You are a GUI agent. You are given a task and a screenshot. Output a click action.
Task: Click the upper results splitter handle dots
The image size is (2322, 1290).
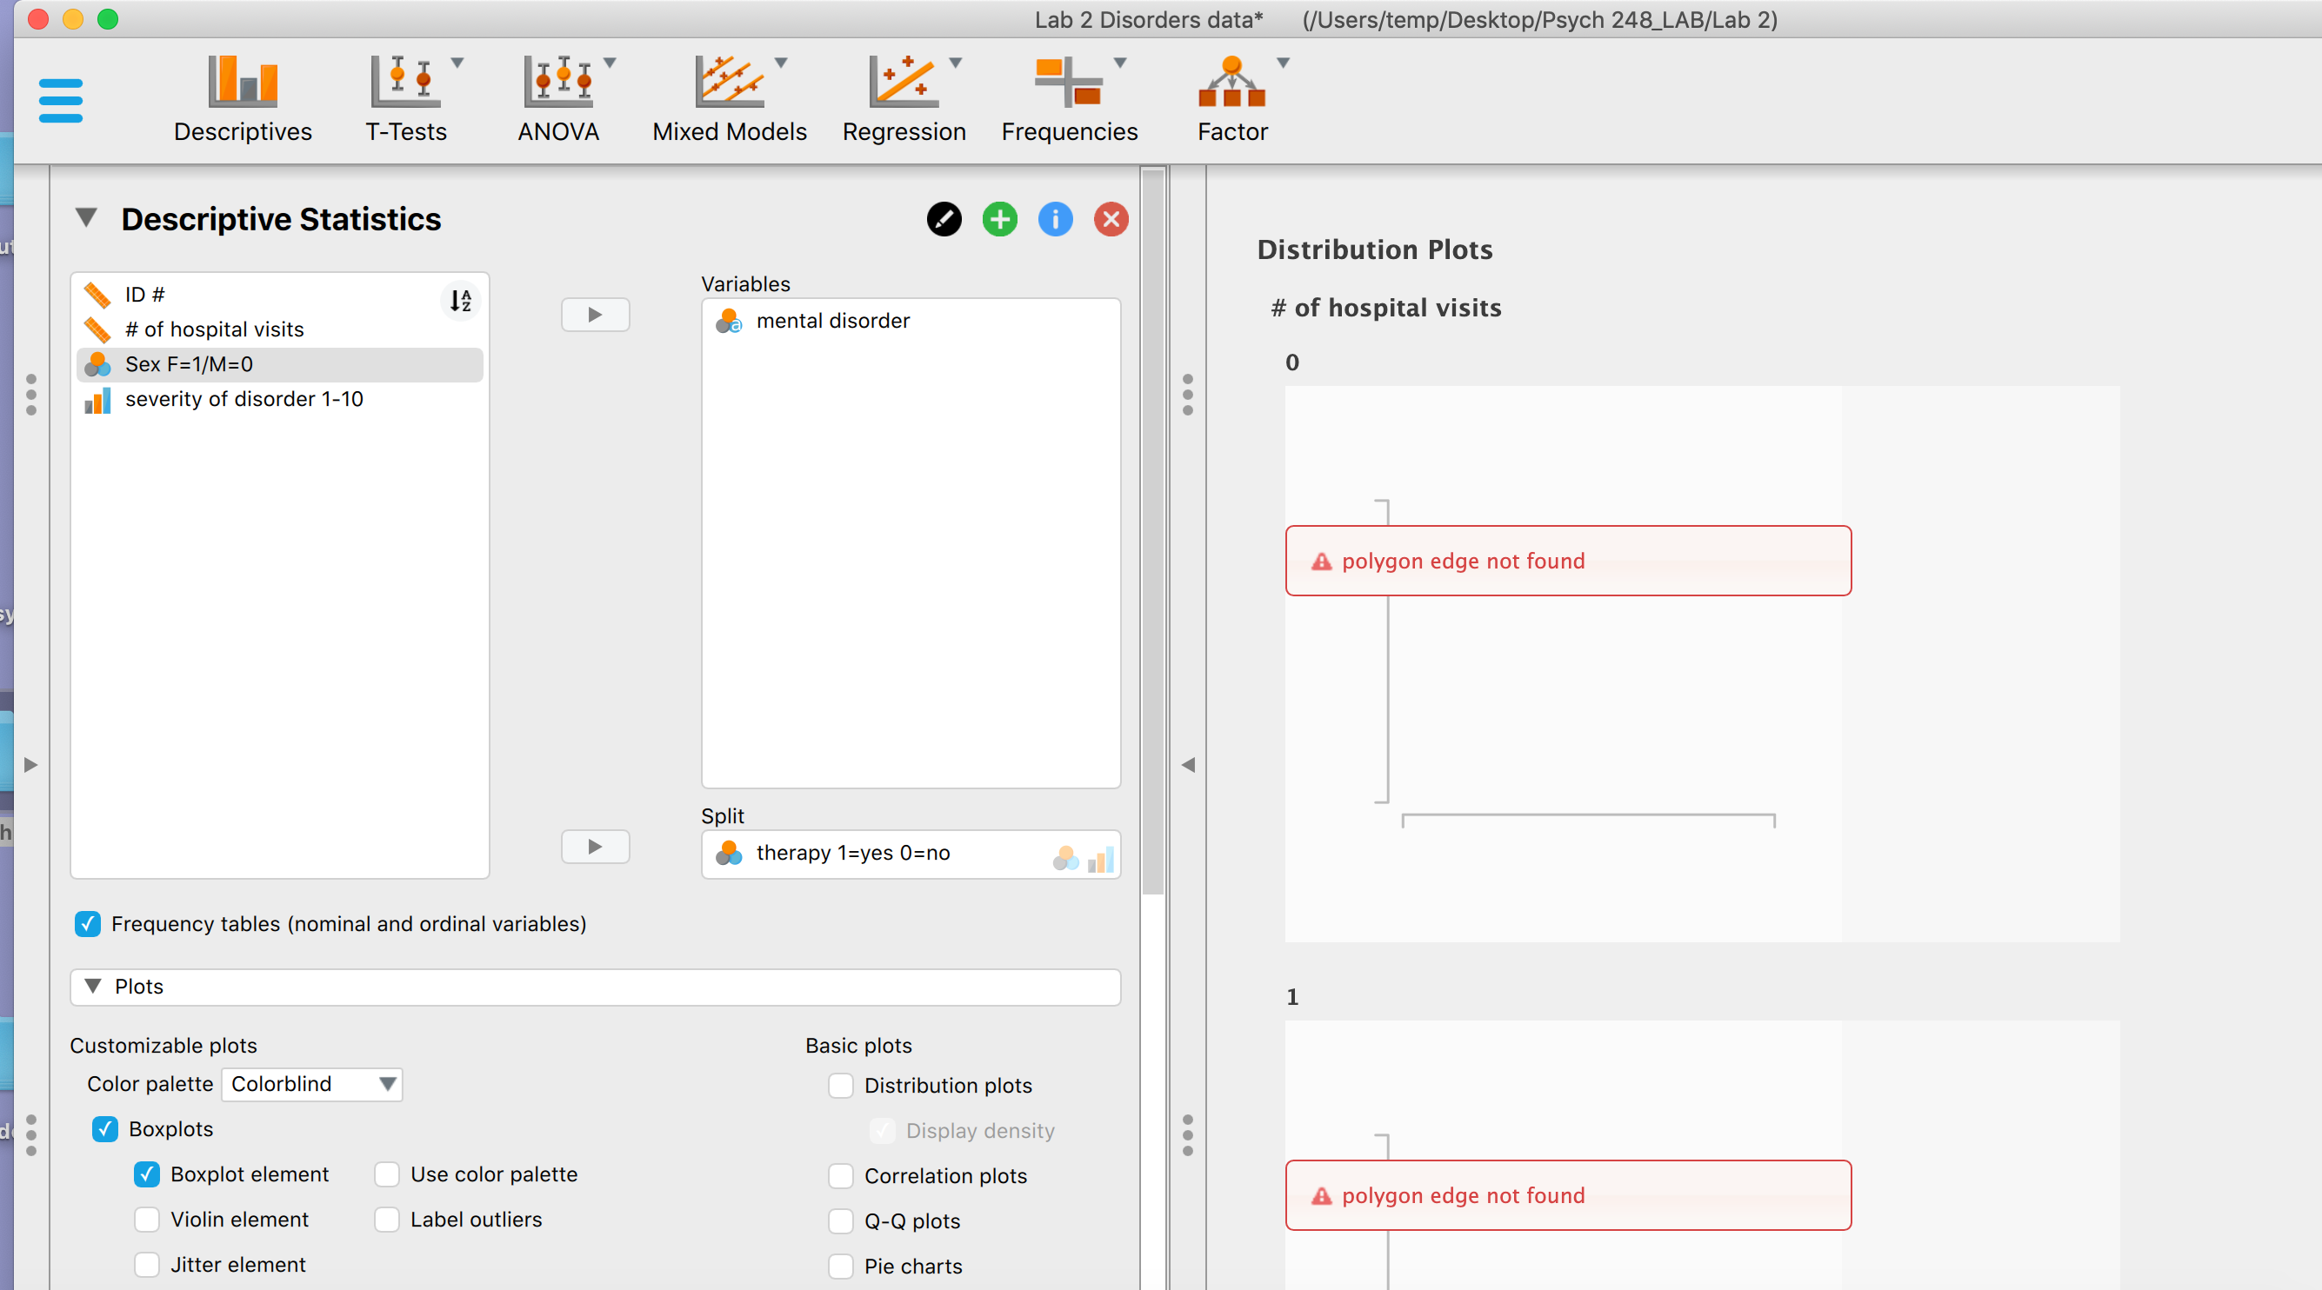(1188, 395)
